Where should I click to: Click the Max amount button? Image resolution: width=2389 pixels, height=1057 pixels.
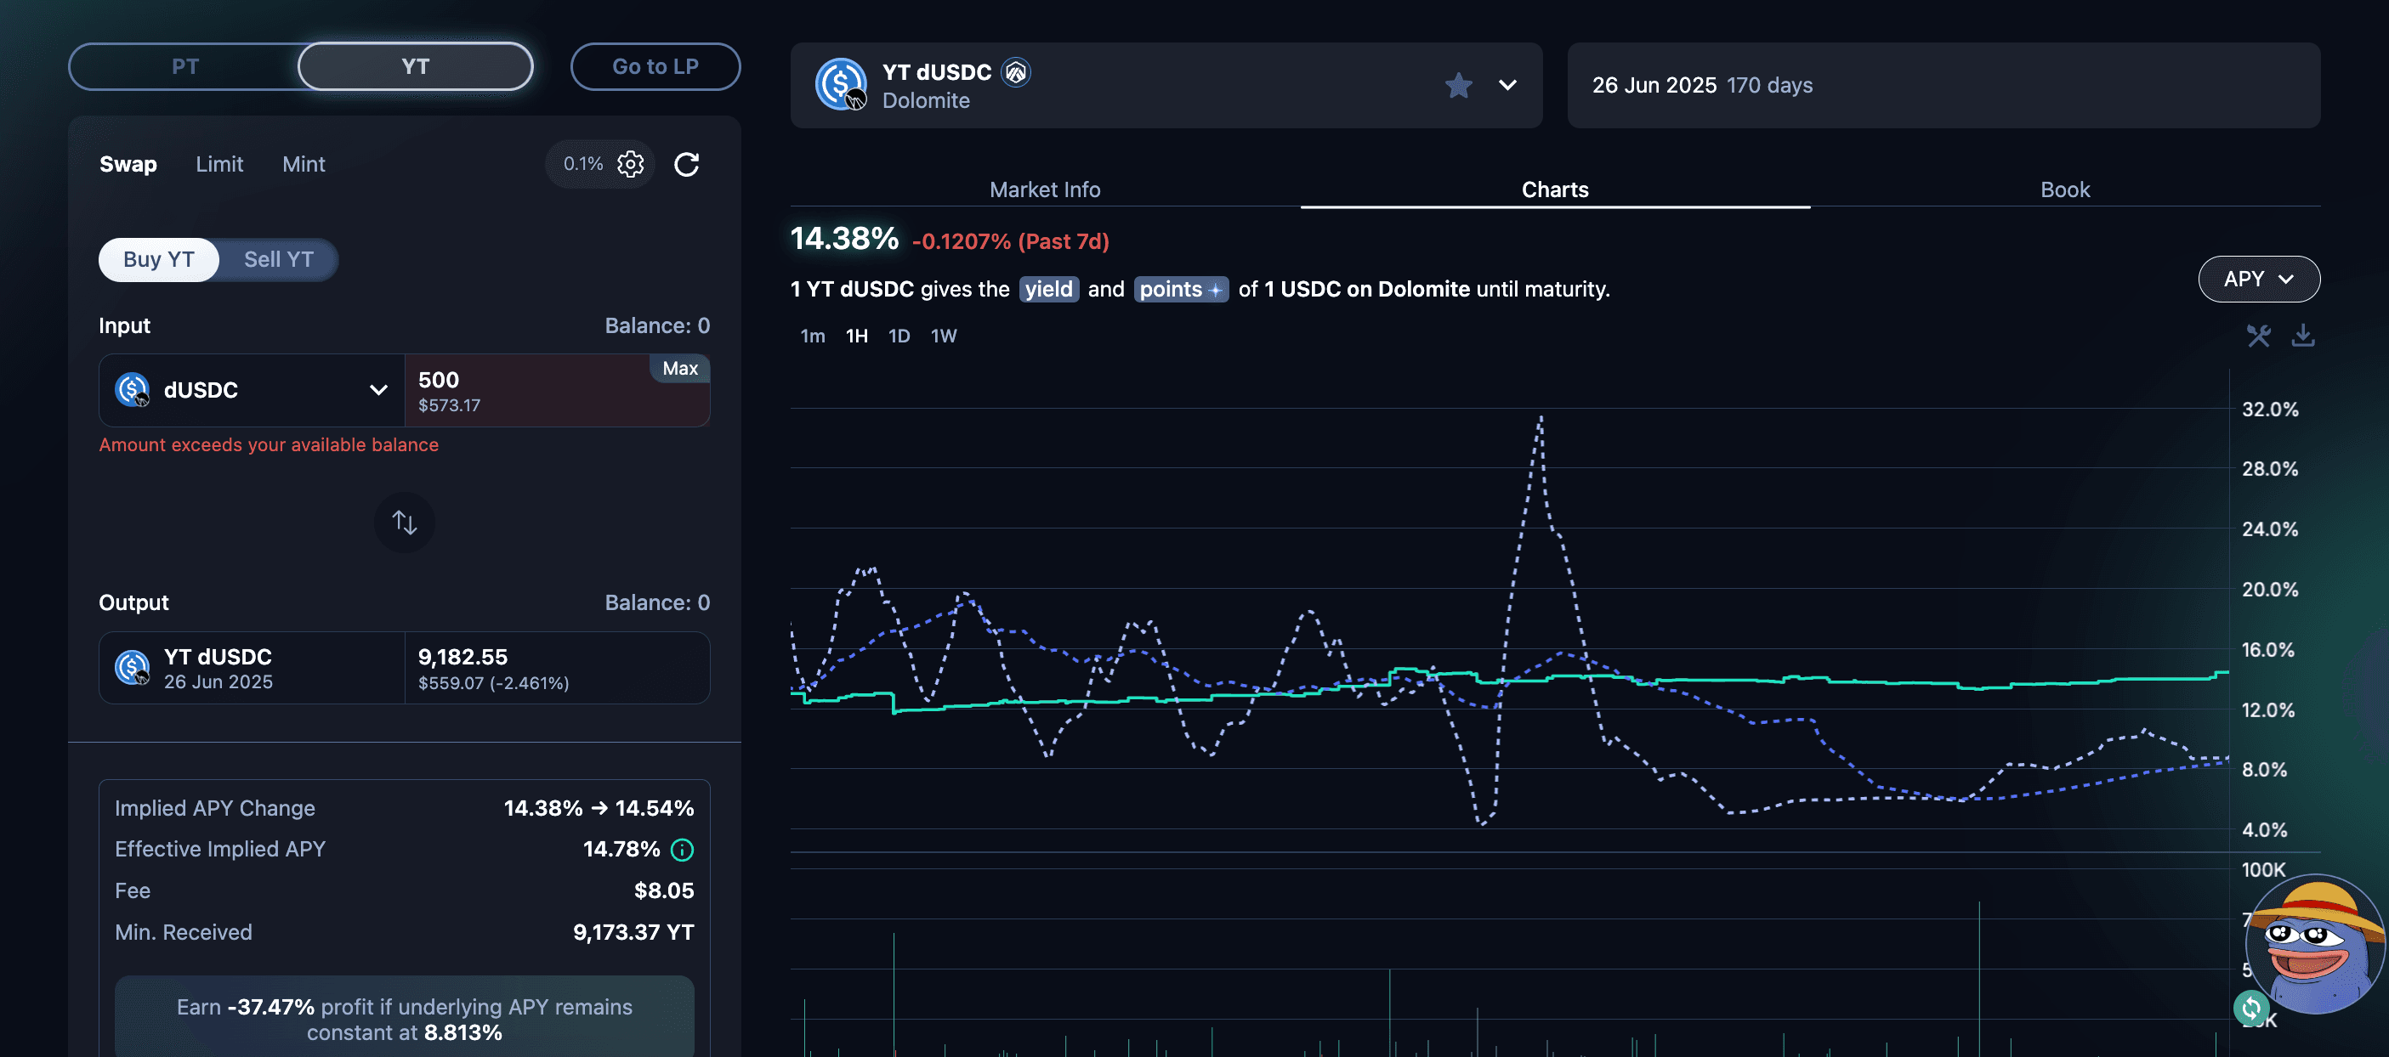coord(680,368)
